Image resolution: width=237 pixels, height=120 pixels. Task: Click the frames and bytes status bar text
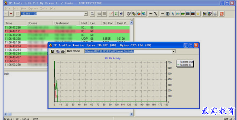click(21, 119)
